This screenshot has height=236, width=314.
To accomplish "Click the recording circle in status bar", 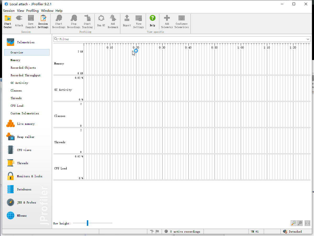I will (x=166, y=232).
